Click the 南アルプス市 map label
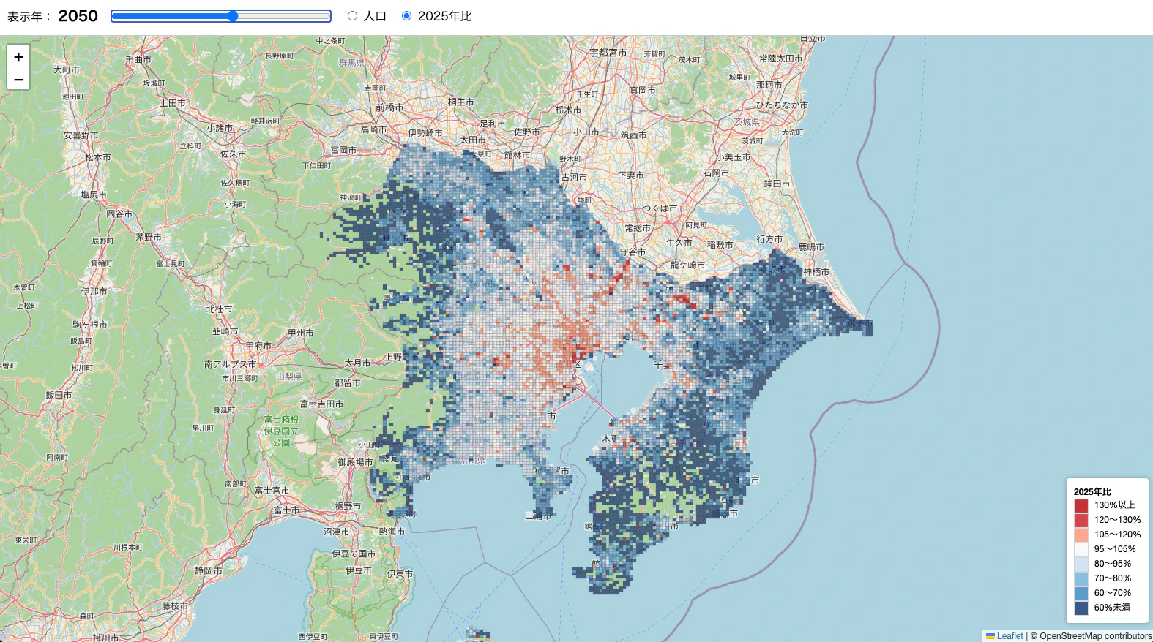This screenshot has width=1153, height=642. [x=230, y=364]
